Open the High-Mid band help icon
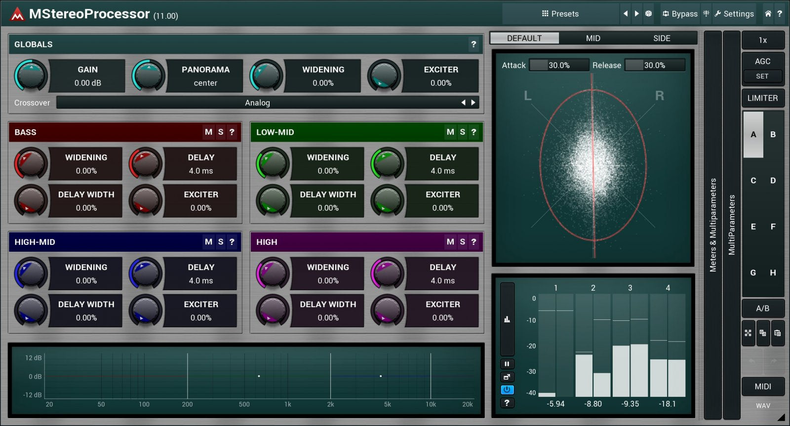 pos(232,242)
